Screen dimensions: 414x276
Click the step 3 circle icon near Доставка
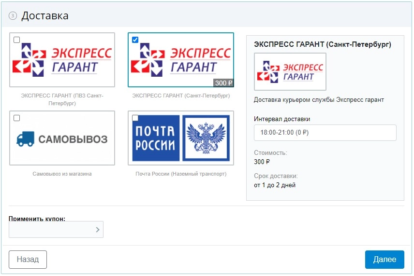coord(13,16)
